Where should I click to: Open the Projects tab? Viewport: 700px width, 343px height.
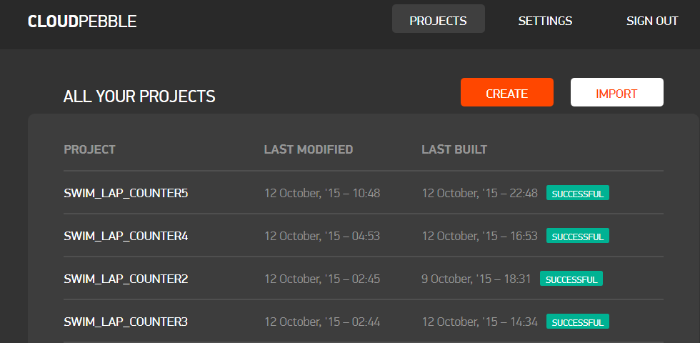point(439,21)
